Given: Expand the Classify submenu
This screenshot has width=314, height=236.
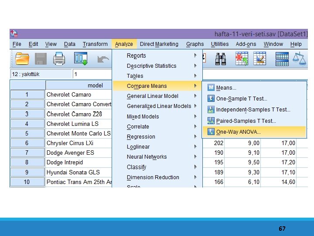Looking at the screenshot, I should coord(157,167).
